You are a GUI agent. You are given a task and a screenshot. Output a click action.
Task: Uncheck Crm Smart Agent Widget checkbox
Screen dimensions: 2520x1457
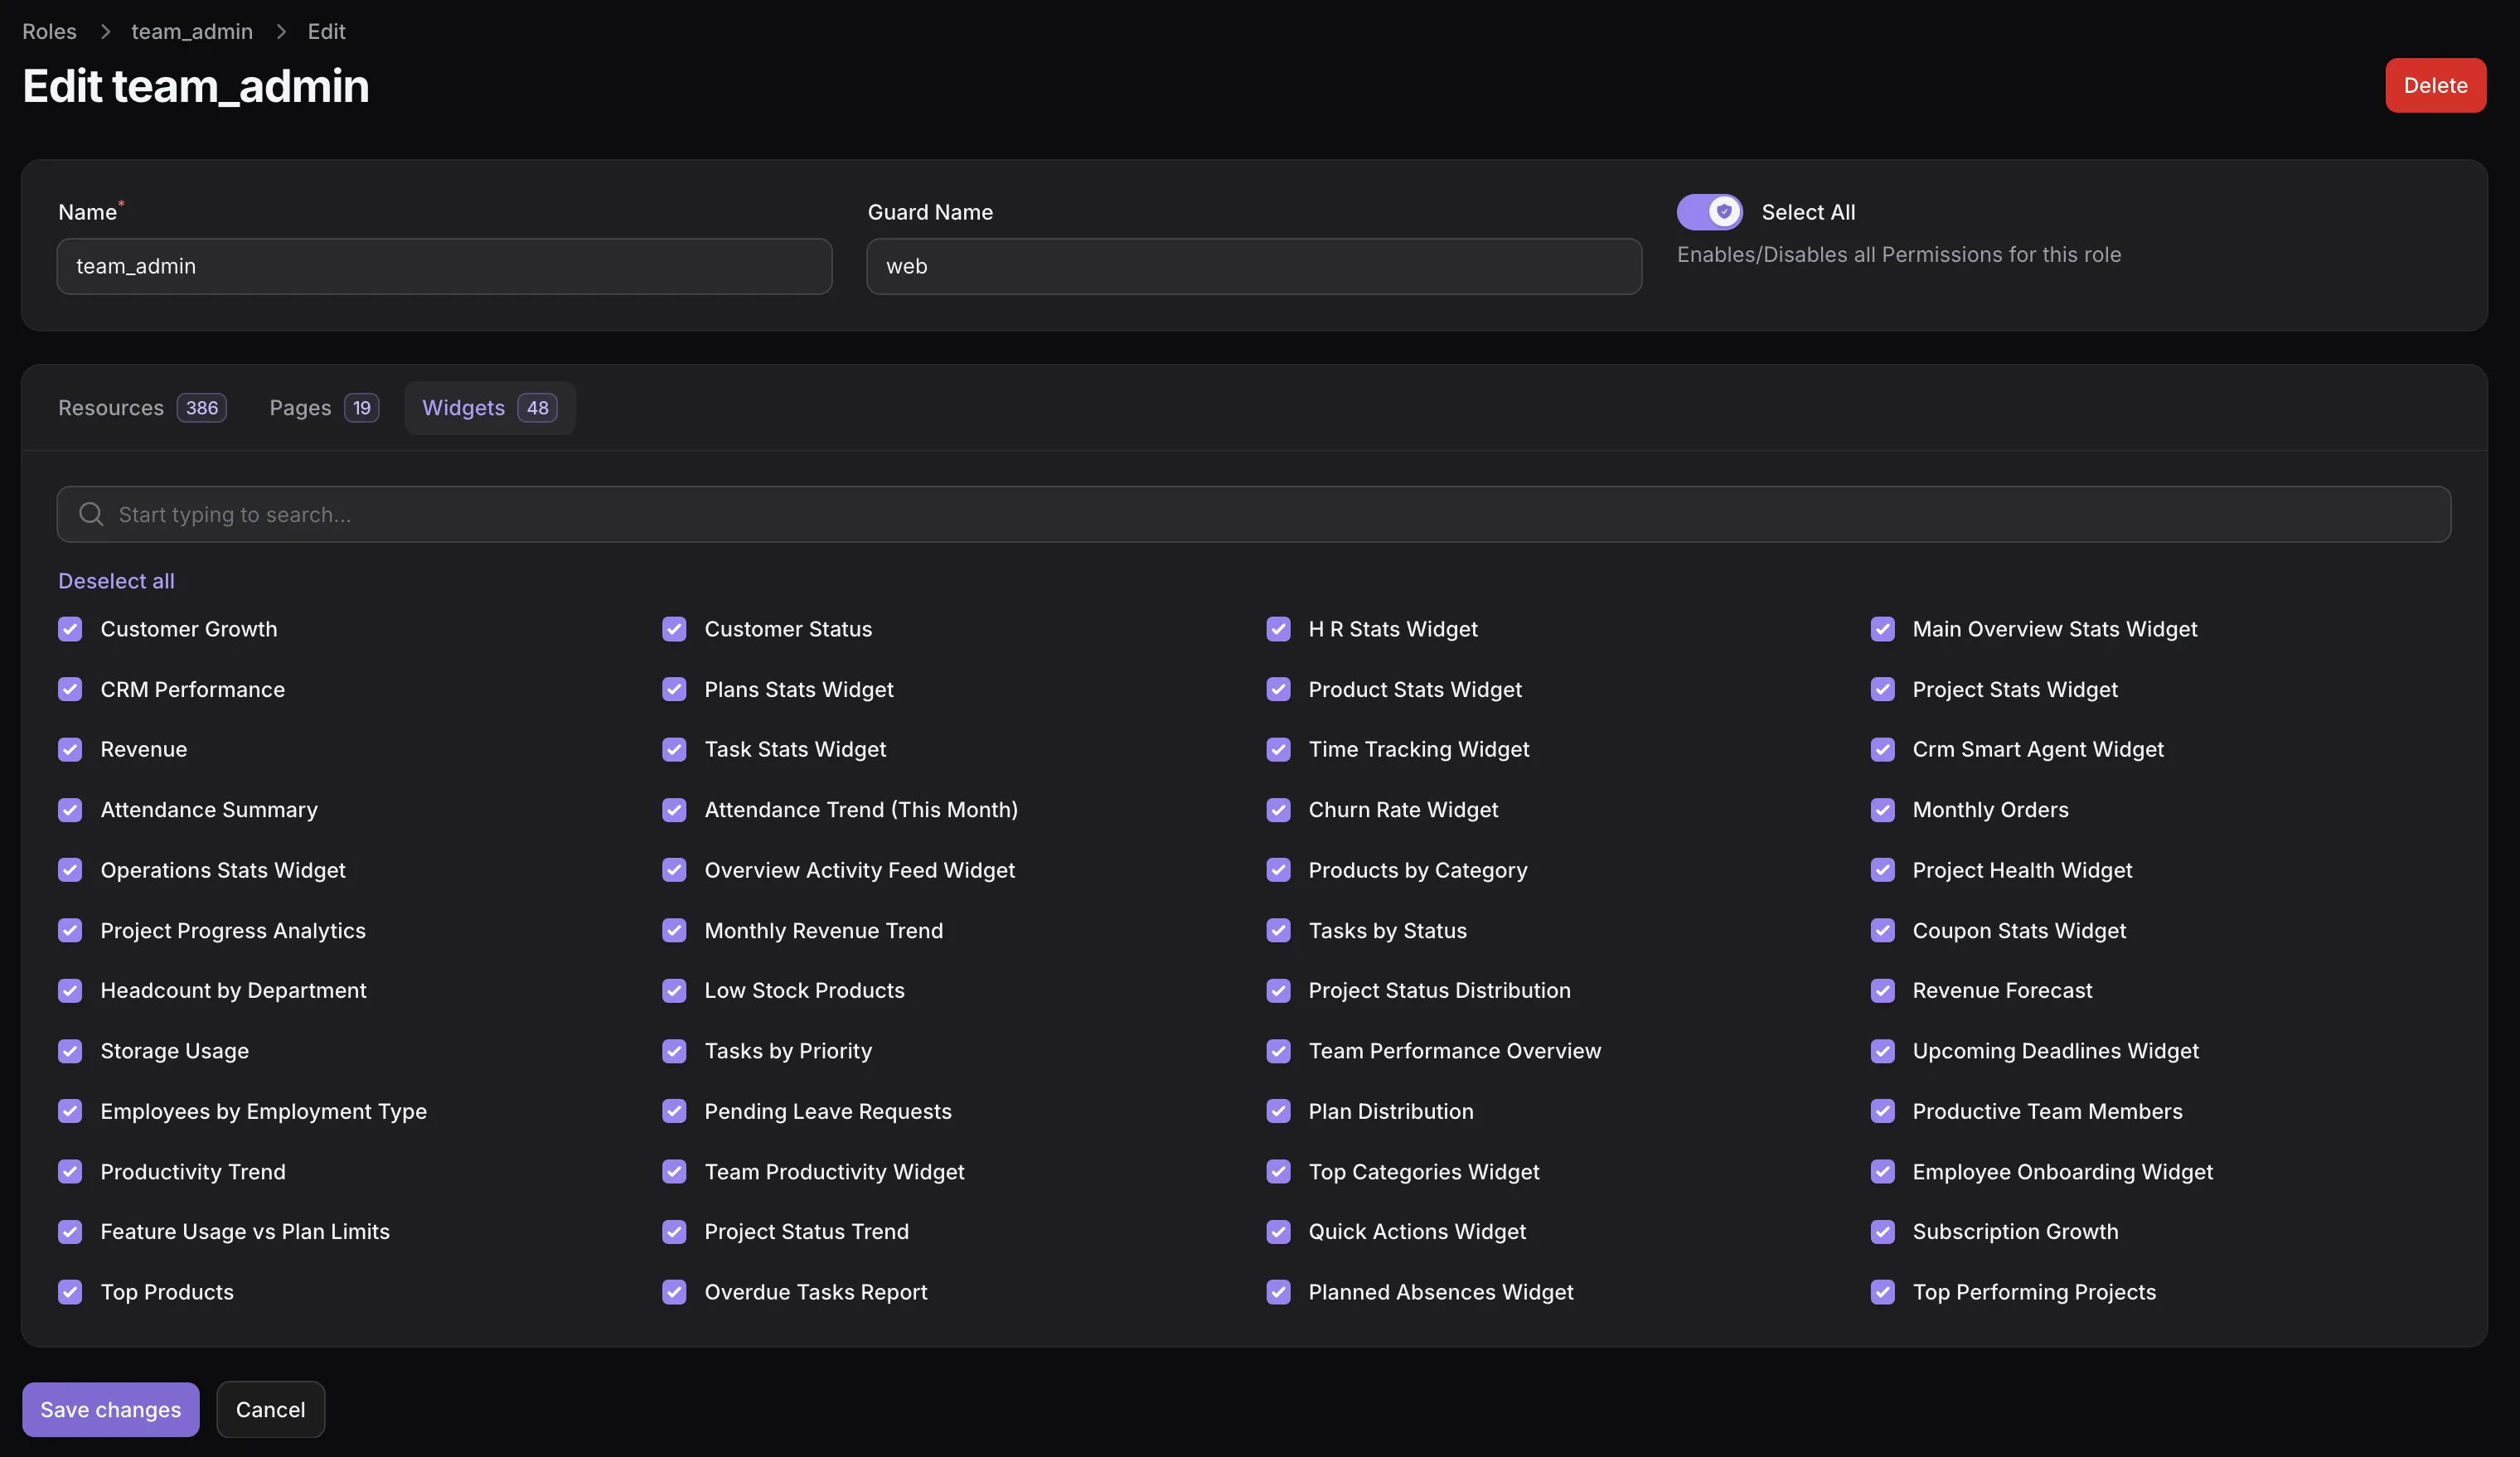point(1882,749)
